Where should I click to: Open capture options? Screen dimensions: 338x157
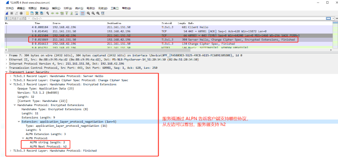coord(21,13)
